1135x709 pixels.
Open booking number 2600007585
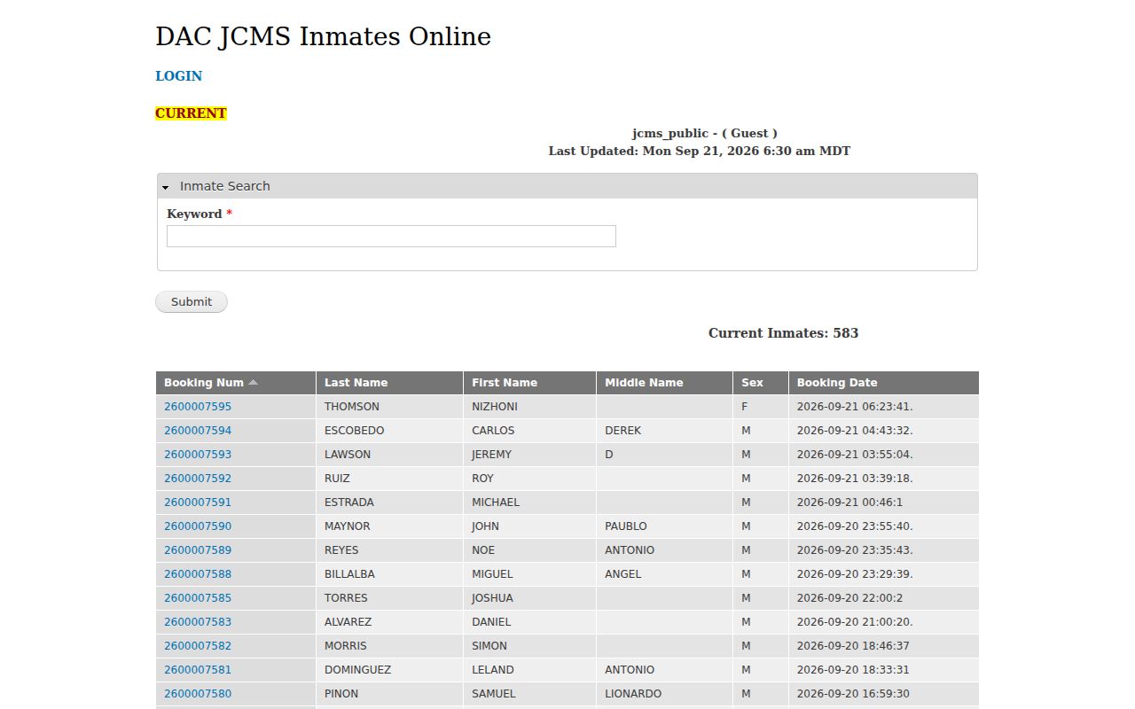pyautogui.click(x=198, y=598)
